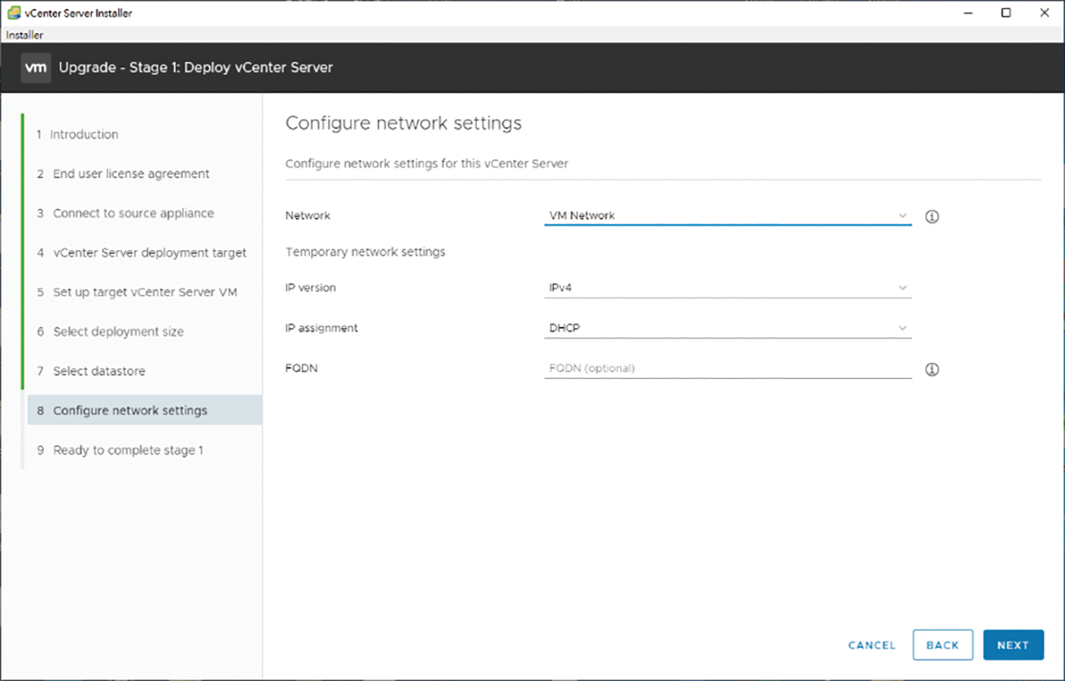Select step 8 Configure network settings
Image resolution: width=1065 pixels, height=681 pixels.
[144, 410]
